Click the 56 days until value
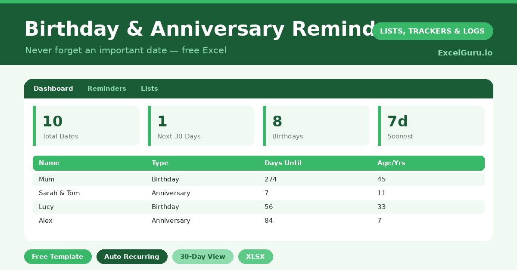This screenshot has width=517, height=270. (269, 207)
